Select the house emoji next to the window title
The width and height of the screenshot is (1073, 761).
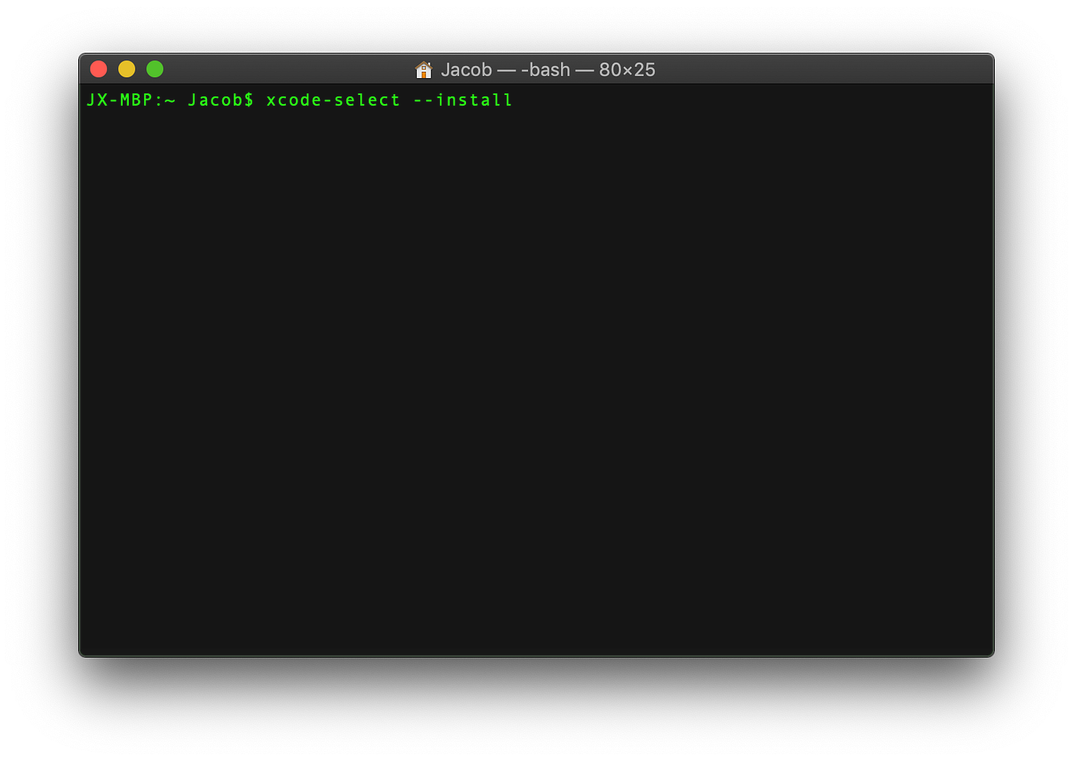click(x=423, y=69)
